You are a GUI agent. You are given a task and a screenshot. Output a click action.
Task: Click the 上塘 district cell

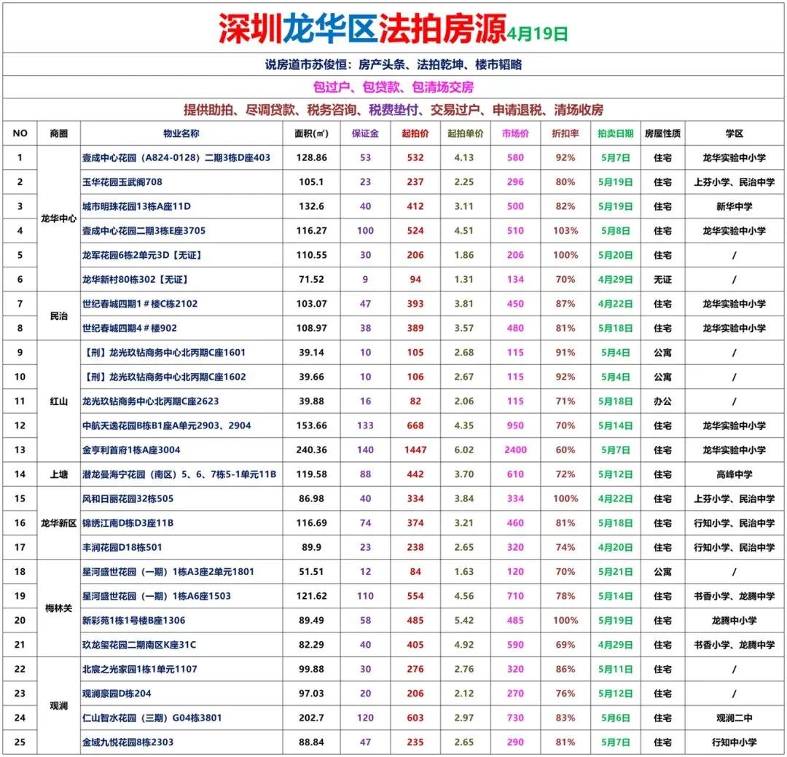(x=59, y=474)
